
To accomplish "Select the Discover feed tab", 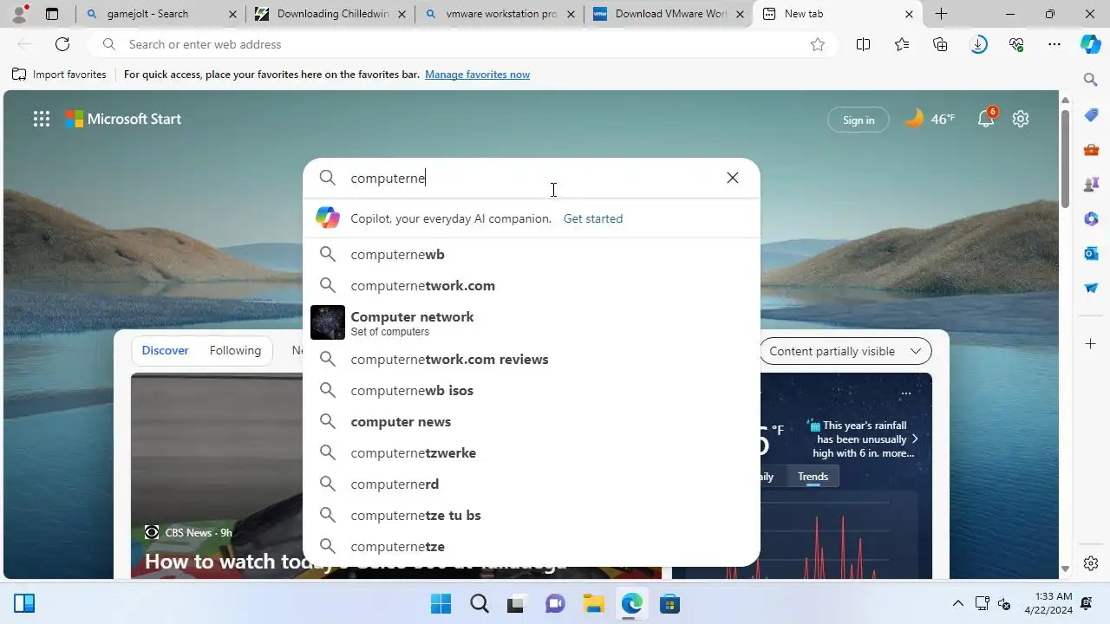I will [x=165, y=351].
